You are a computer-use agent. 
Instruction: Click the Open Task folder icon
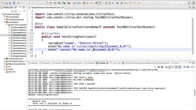tap(87, 3)
